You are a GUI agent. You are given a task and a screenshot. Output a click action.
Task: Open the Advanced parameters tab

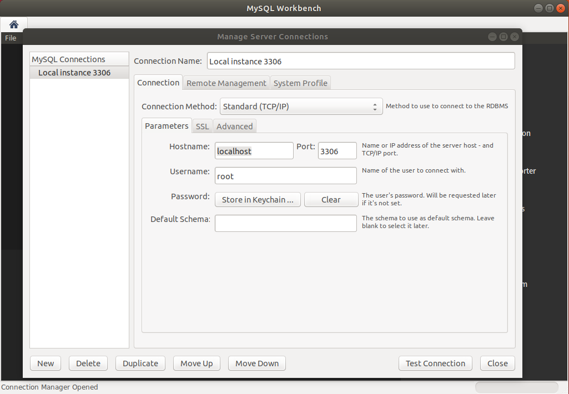[234, 127]
